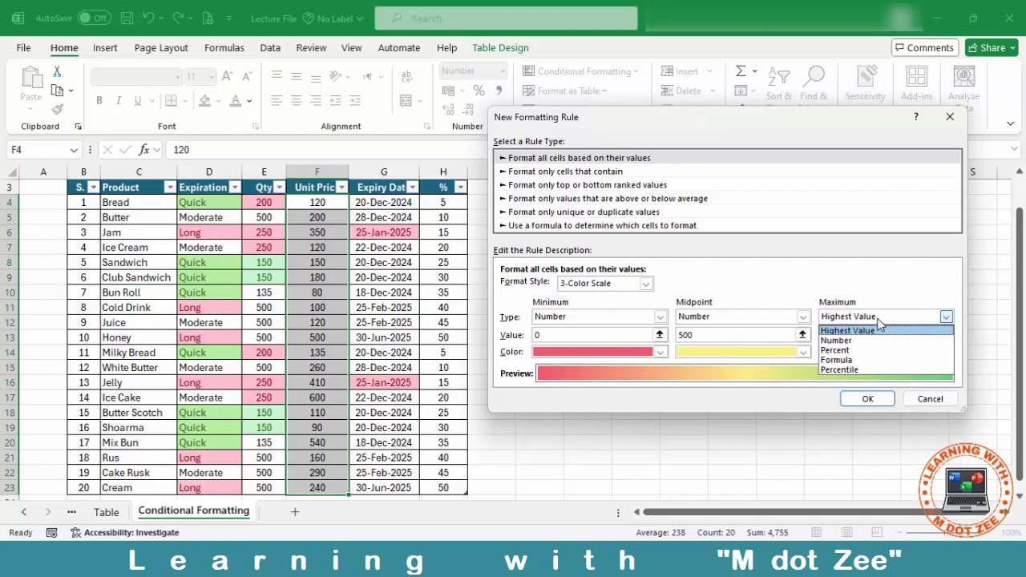Click the add new sheet plus icon

(x=294, y=511)
